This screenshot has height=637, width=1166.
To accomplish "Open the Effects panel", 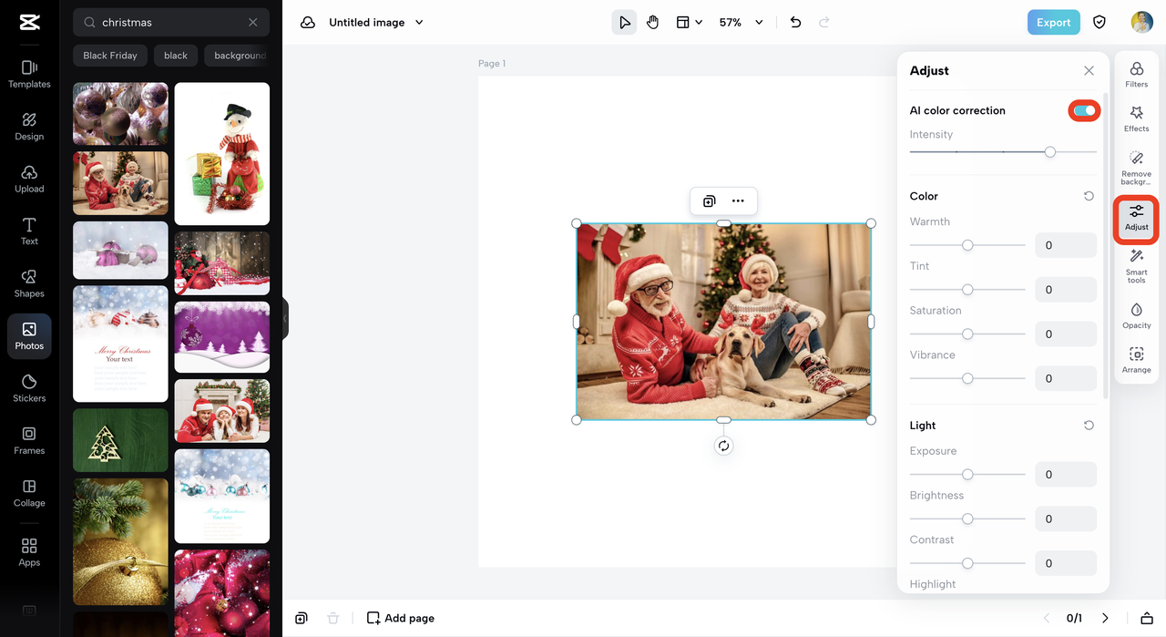I will tap(1136, 119).
